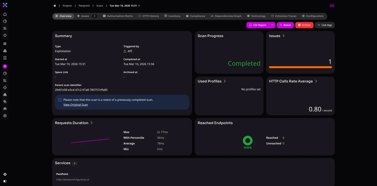Click the Archive button

pyautogui.click(x=304, y=25)
